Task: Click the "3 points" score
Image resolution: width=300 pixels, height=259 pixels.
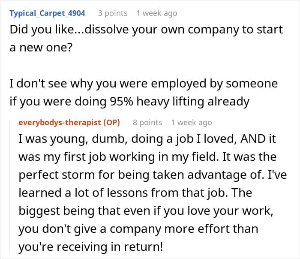Action: pos(113,13)
